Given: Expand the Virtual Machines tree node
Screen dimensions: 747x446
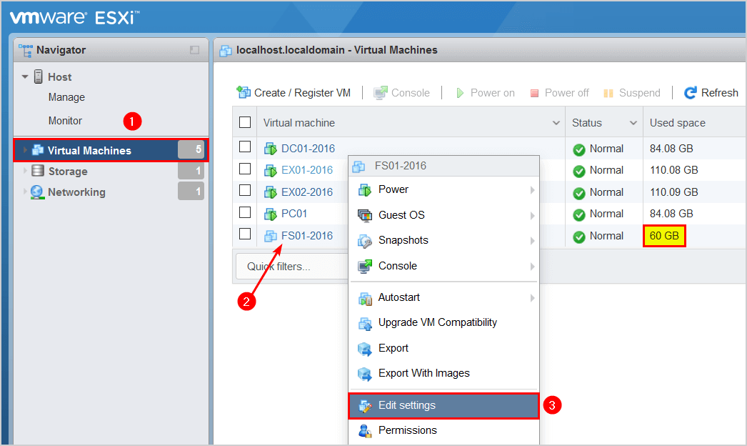Looking at the screenshot, I should click(25, 150).
